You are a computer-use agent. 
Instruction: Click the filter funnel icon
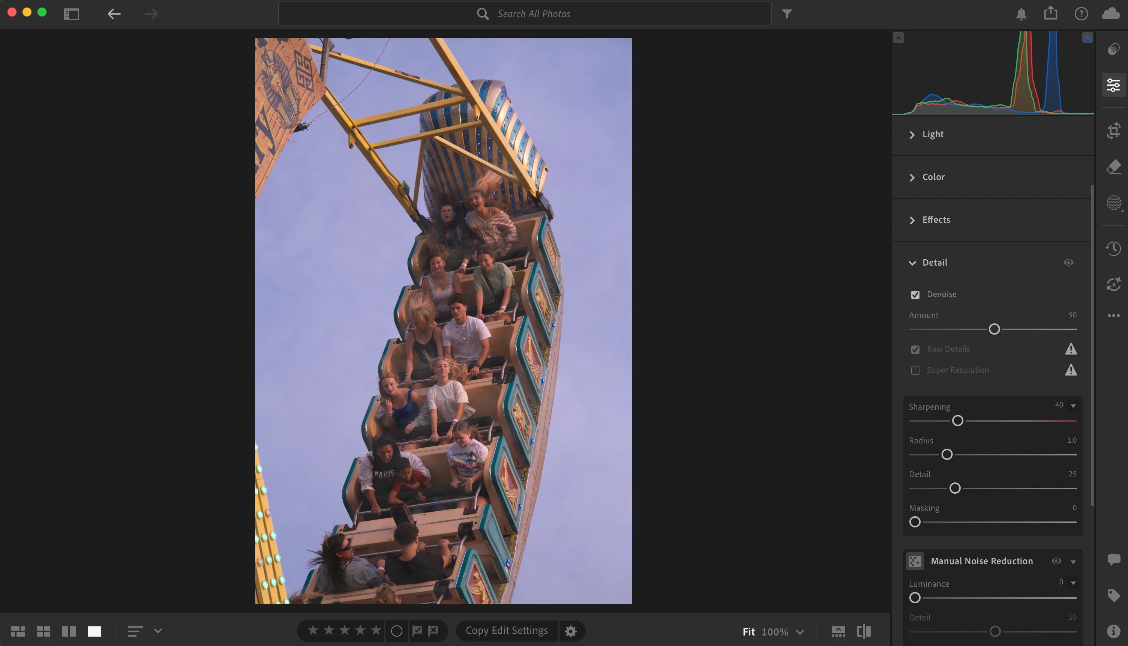[x=787, y=14]
